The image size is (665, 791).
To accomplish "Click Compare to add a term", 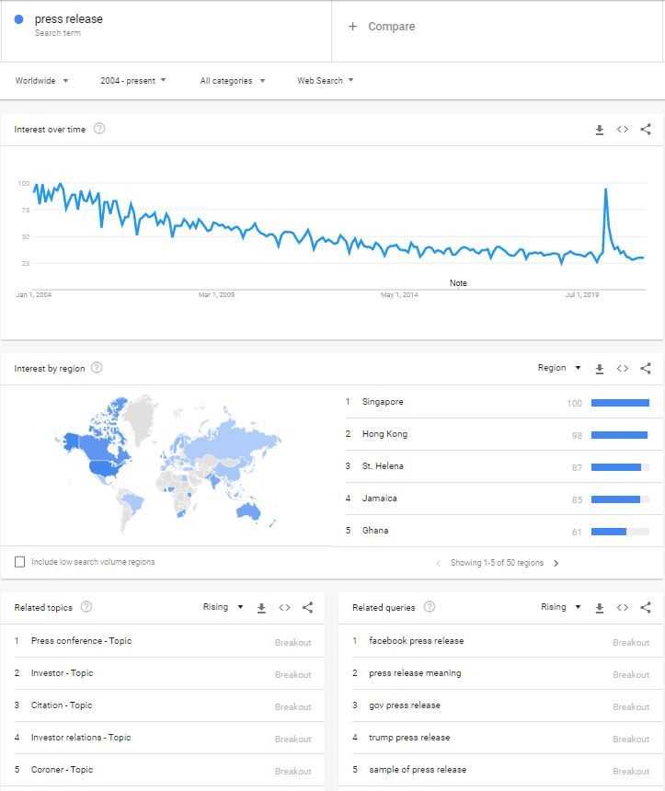I will [x=382, y=27].
